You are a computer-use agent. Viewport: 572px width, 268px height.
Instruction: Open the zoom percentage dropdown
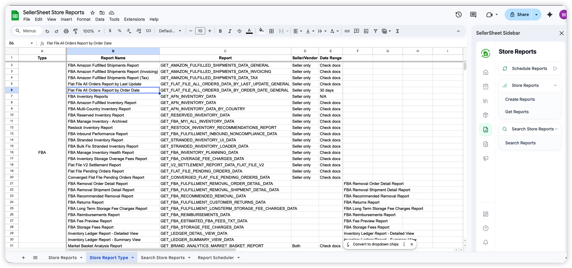coord(91,31)
